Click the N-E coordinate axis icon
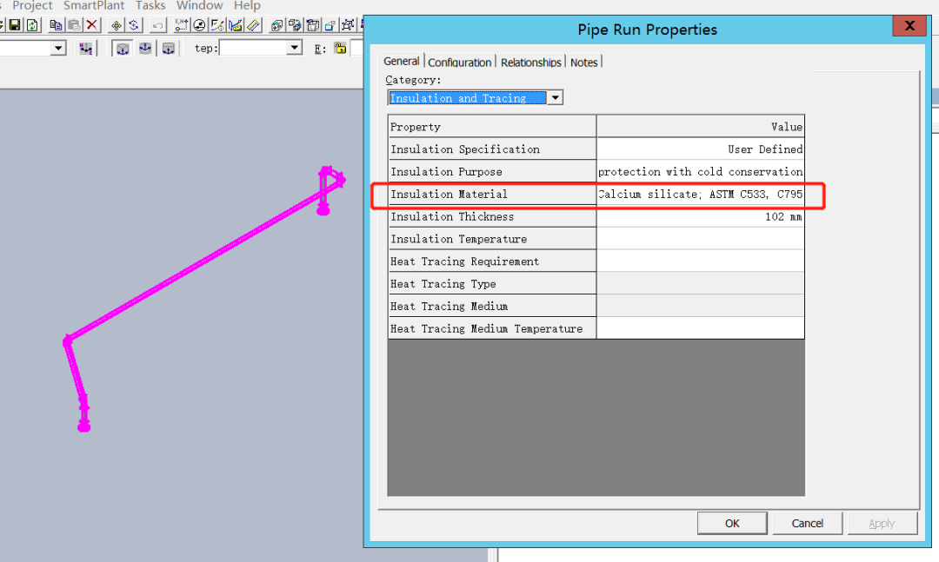939x562 pixels. pos(85,49)
